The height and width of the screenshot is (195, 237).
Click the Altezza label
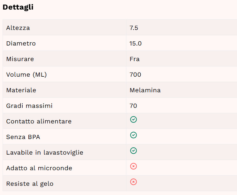18,28
